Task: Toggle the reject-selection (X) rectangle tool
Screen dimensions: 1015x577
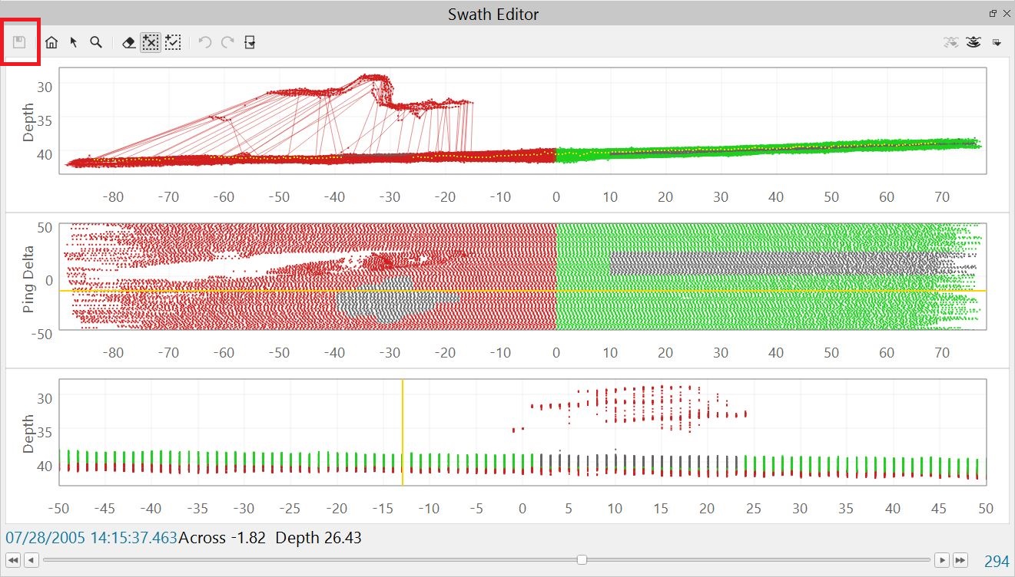Action: [x=151, y=43]
